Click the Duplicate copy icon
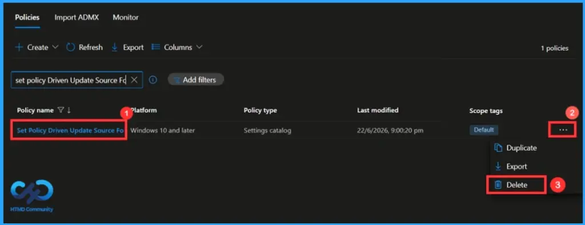Screen dimensions: 585x225 click(x=498, y=148)
